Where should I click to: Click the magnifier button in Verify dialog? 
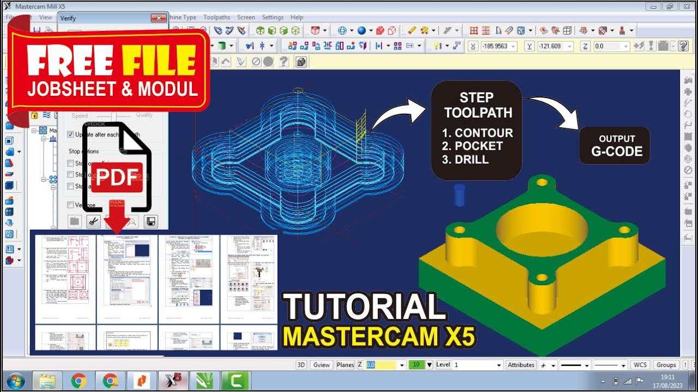[x=133, y=221]
